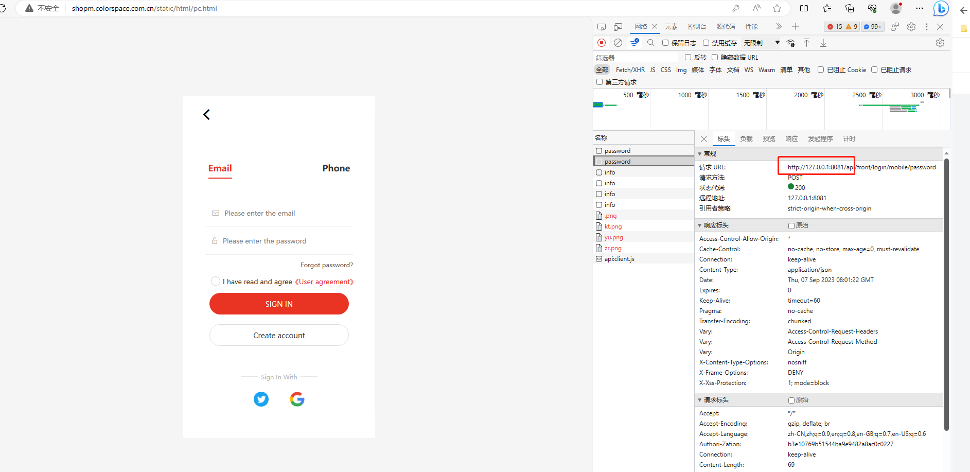Open network conditions wifi icon
Image resolution: width=970 pixels, height=472 pixels.
(791, 43)
